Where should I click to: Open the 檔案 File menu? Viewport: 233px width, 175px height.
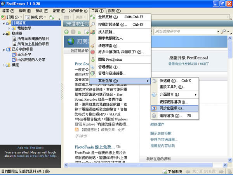[8, 11]
